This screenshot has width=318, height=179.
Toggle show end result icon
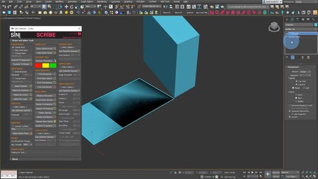pos(293,58)
